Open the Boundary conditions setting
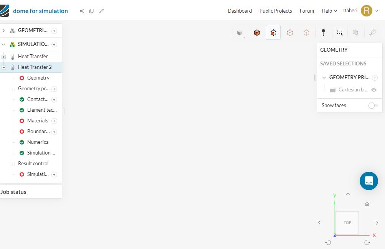Screen dimensions: 385x249 coord(38,132)
